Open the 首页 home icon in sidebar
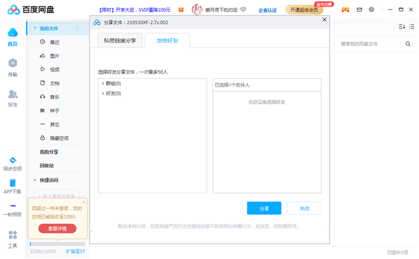The height and width of the screenshot is (259, 419). 13,33
